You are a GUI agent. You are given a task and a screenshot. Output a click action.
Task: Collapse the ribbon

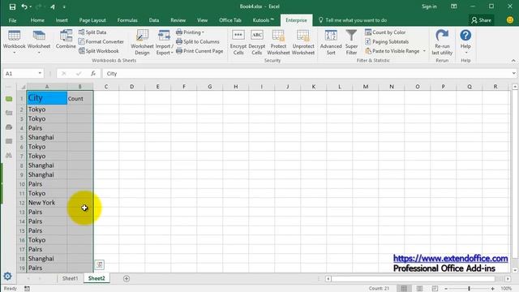coord(513,61)
